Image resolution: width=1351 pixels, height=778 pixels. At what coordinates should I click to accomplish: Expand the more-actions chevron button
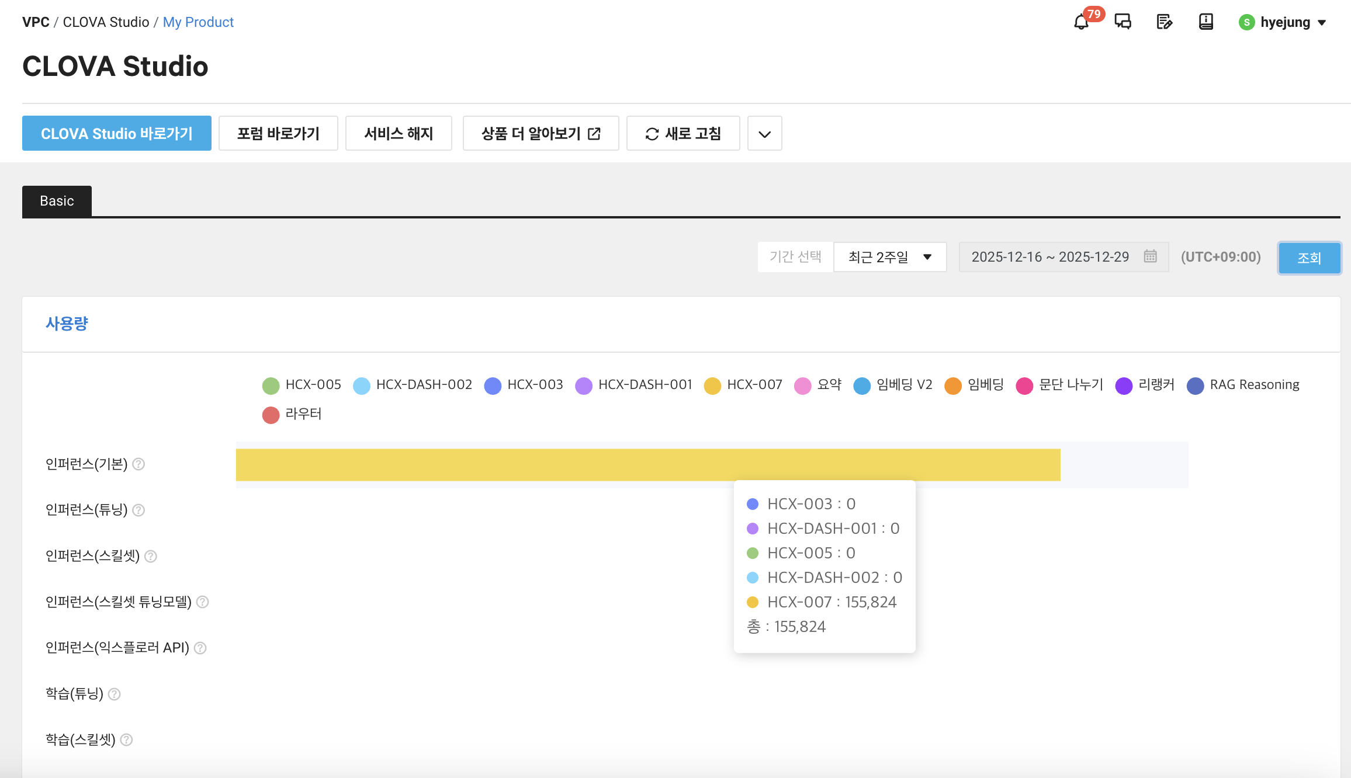point(764,134)
